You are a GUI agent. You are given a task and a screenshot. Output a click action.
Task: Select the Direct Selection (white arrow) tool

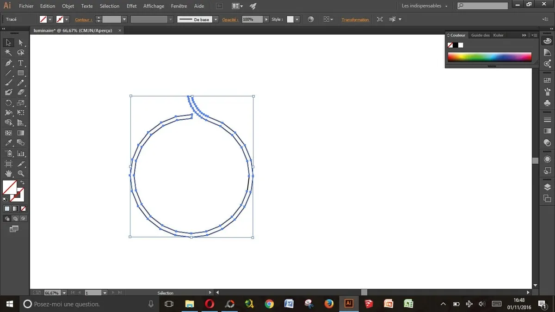point(21,43)
